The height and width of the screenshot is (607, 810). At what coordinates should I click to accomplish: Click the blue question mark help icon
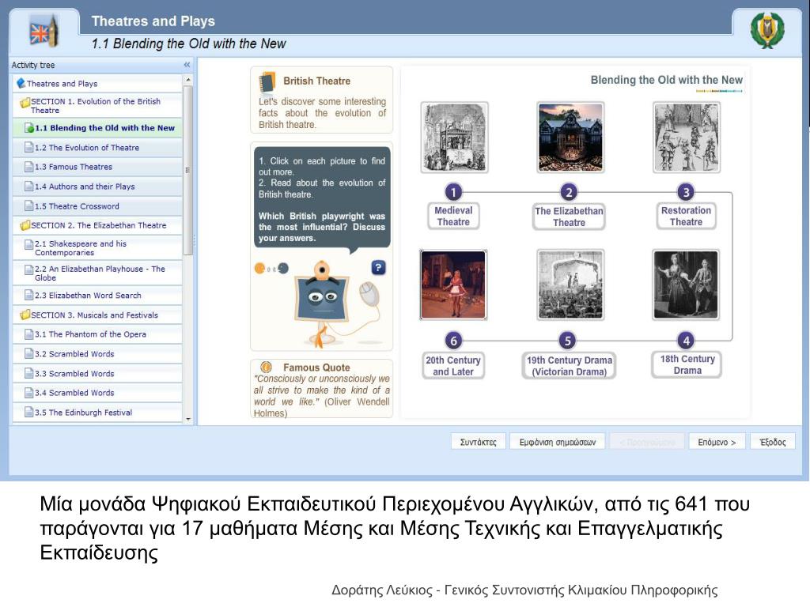coord(379,267)
